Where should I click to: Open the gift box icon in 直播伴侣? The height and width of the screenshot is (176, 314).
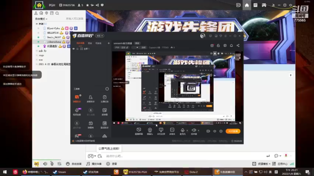pyautogui.click(x=212, y=45)
